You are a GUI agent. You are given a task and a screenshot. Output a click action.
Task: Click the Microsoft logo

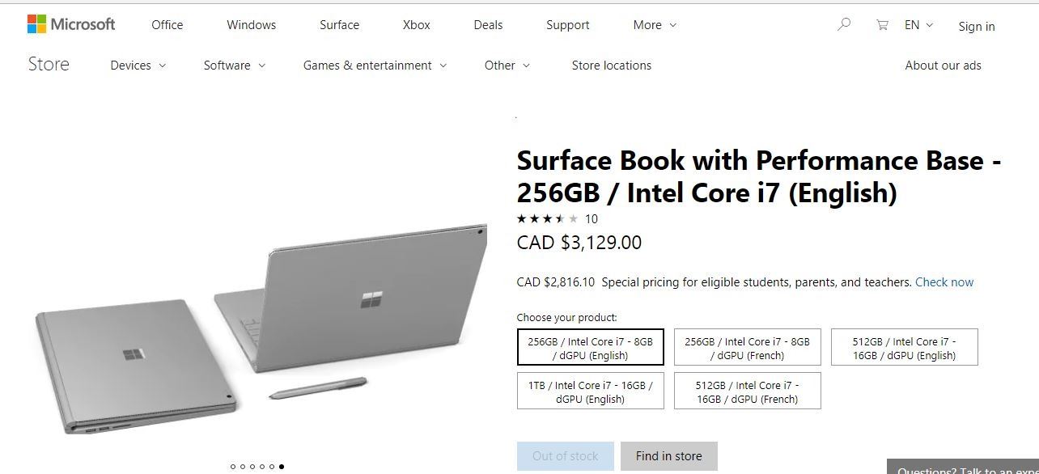click(71, 24)
